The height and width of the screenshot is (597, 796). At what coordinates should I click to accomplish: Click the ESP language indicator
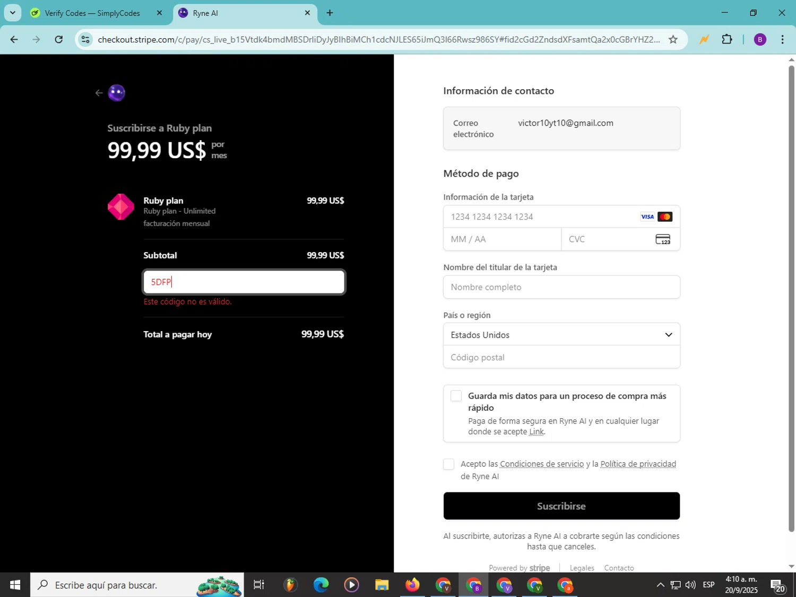click(708, 585)
